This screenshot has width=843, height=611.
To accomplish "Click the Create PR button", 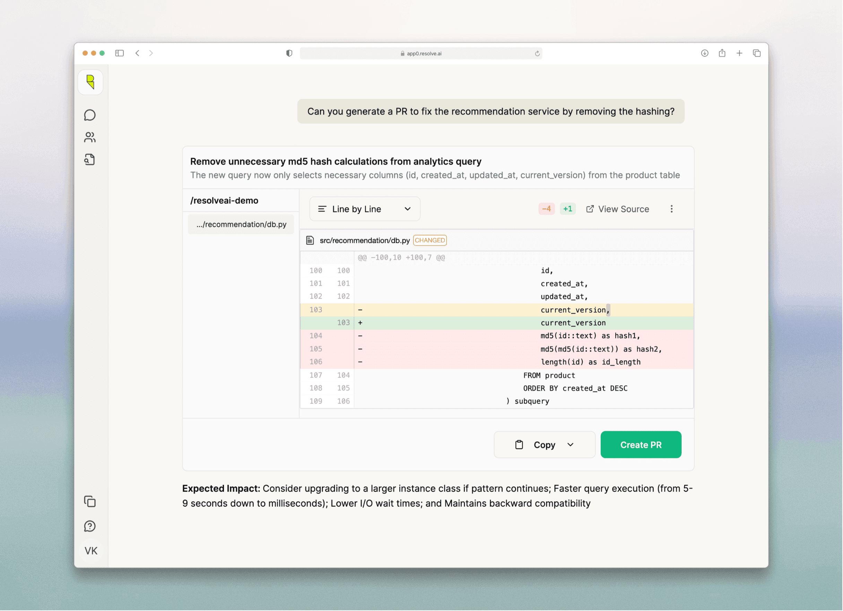I will [641, 445].
